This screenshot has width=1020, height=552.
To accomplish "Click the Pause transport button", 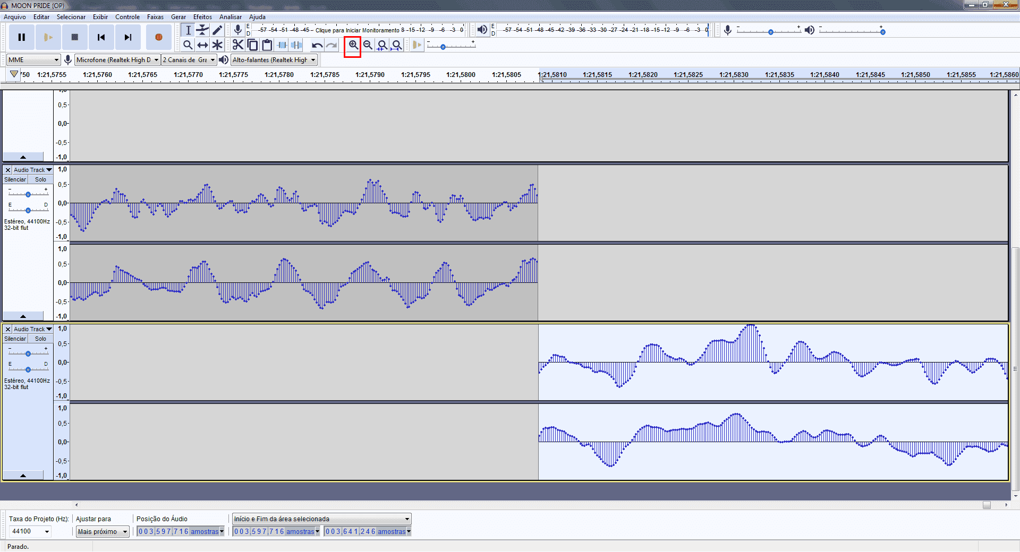I will click(22, 37).
